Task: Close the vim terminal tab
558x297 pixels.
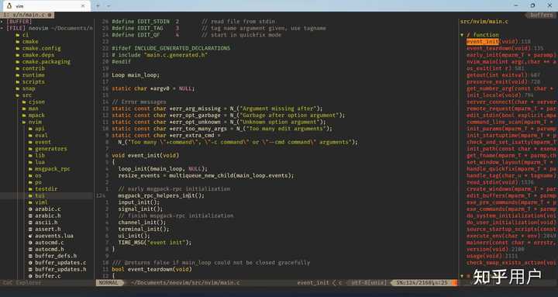Action: pyautogui.click(x=83, y=5)
